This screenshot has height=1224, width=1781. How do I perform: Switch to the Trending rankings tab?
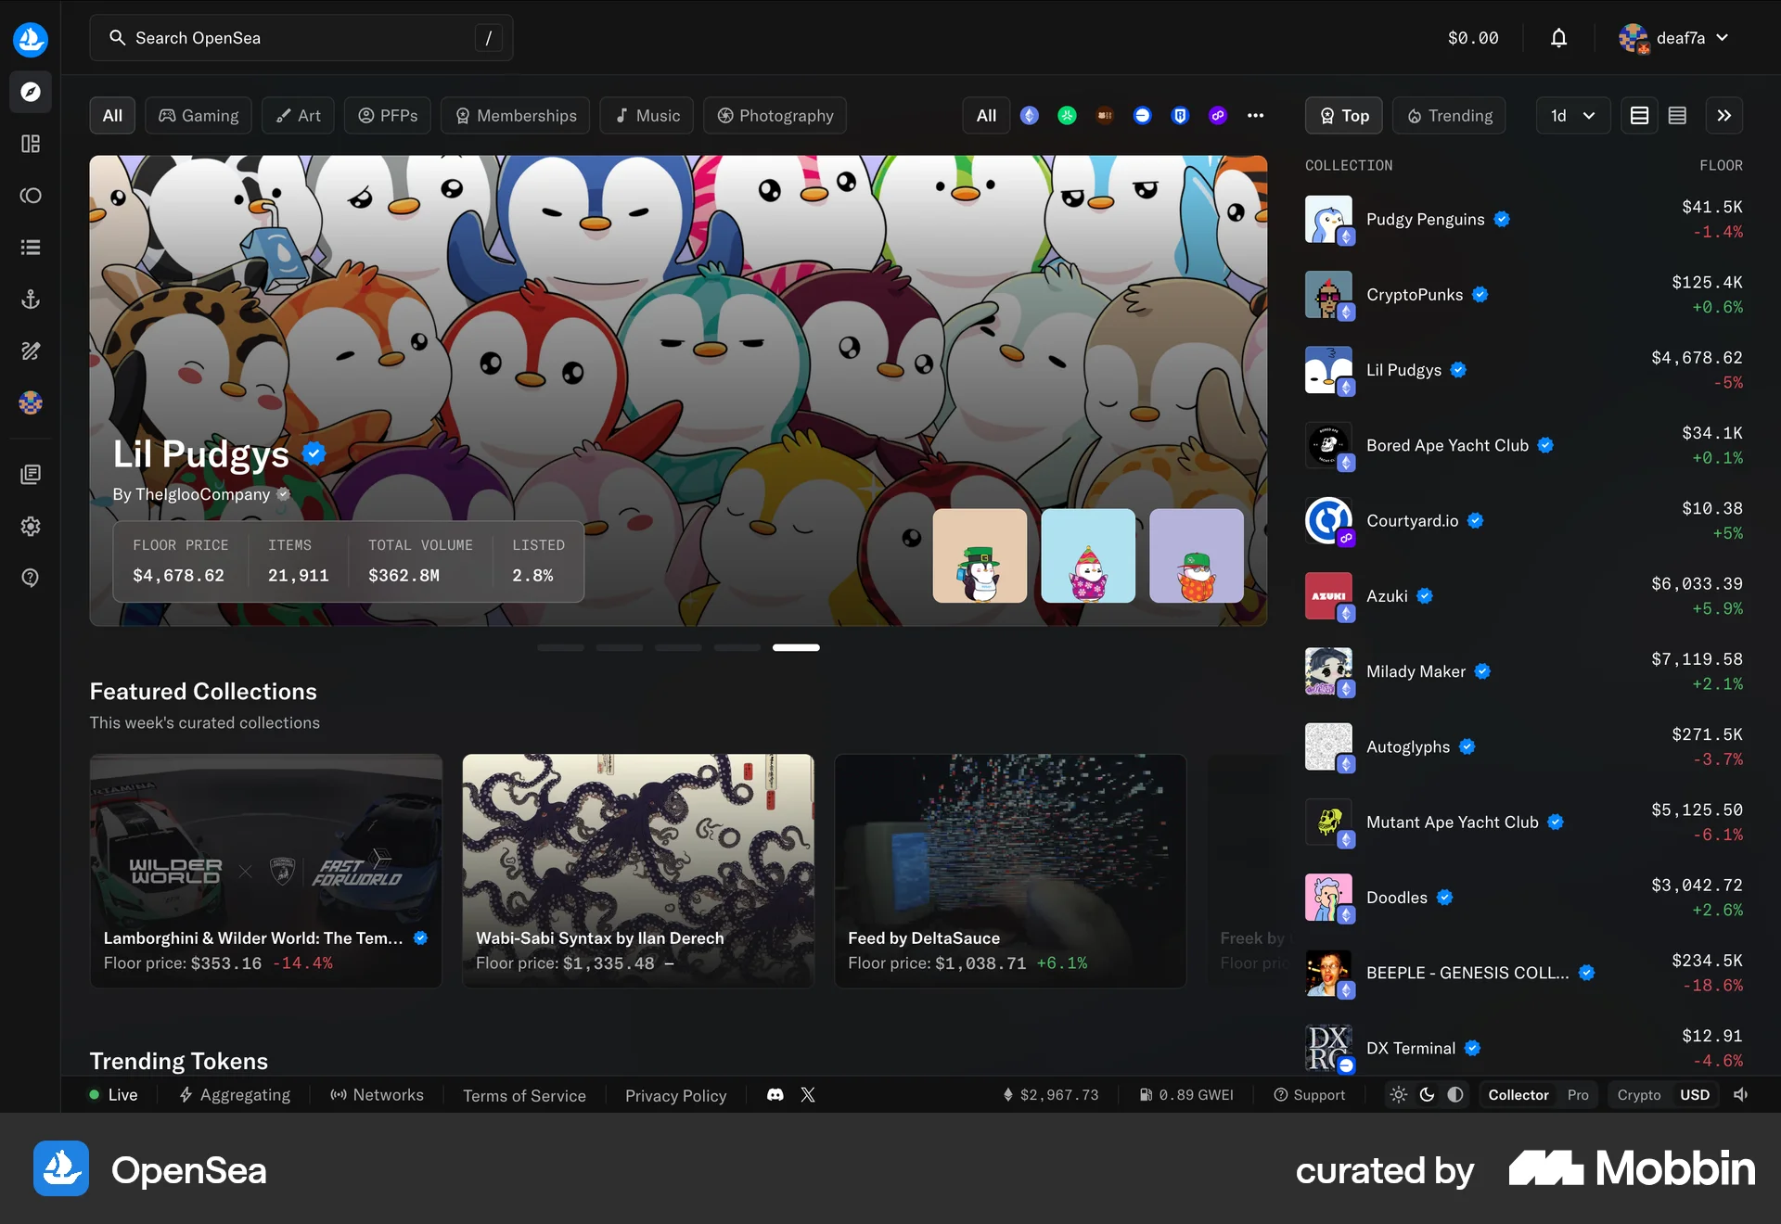point(1449,115)
